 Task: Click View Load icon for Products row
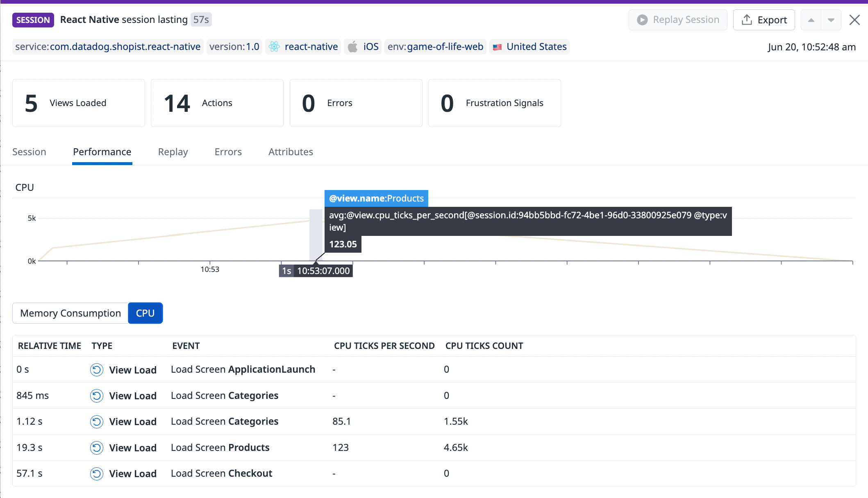97,448
